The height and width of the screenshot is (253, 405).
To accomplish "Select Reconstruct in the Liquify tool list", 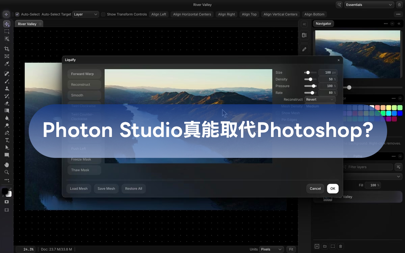I will point(84,85).
